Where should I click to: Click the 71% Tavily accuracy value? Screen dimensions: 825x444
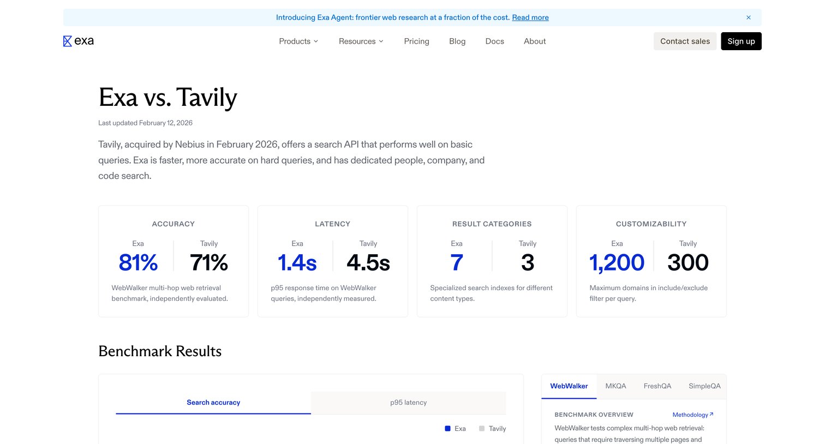(x=209, y=263)
